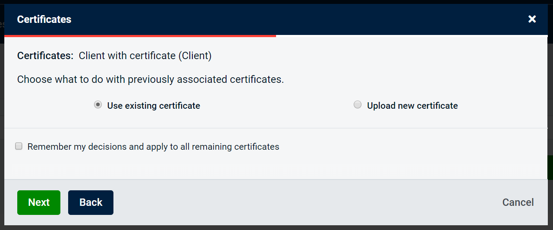Cancel the certificate wizard
Image resolution: width=553 pixels, height=230 pixels.
518,202
